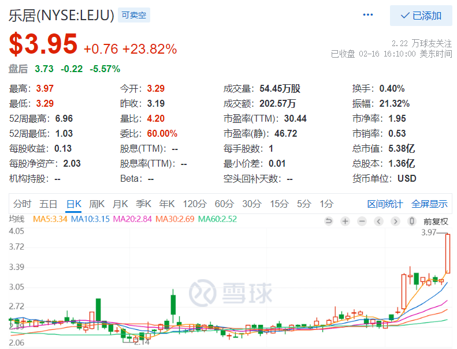
Task: Switch to 60分 chart interval
Action: pyautogui.click(x=224, y=204)
